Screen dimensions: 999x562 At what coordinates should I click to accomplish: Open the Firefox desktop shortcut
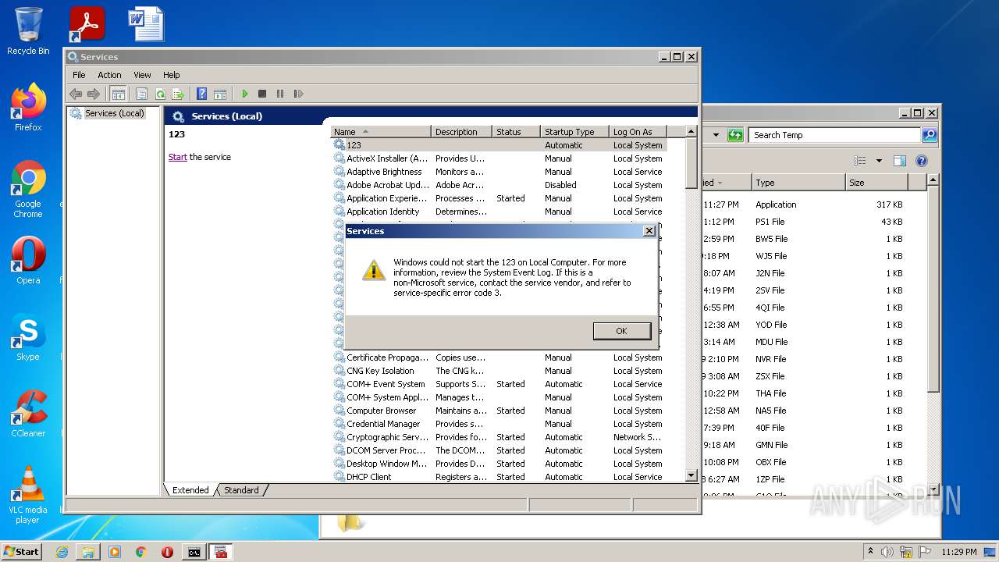pos(28,108)
